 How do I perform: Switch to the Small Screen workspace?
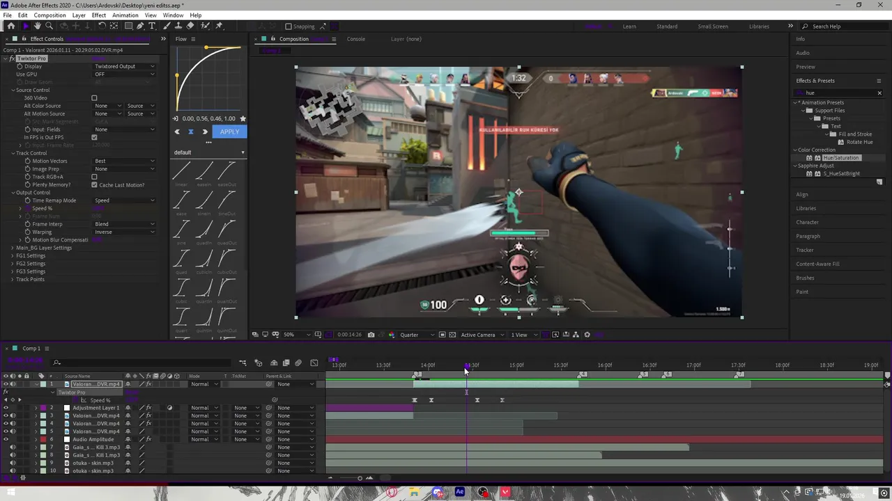[x=713, y=26]
